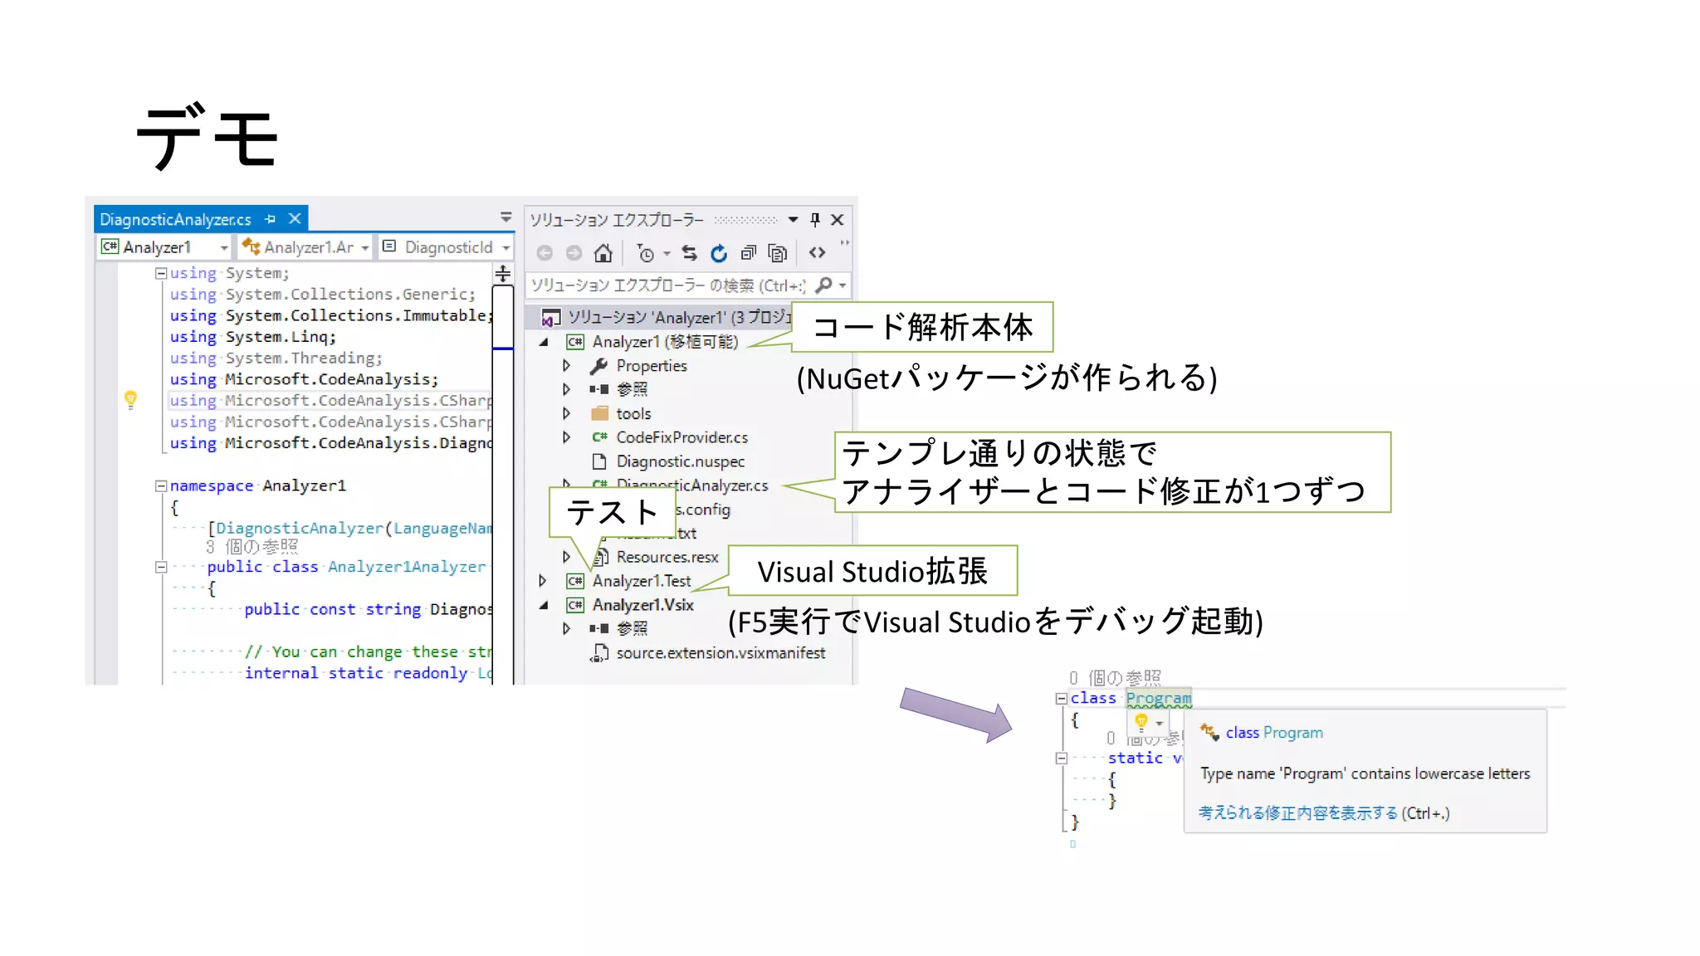Image resolution: width=1700 pixels, height=956 pixels.
Task: Click Sync with Active Document icon
Action: pyautogui.click(x=689, y=253)
